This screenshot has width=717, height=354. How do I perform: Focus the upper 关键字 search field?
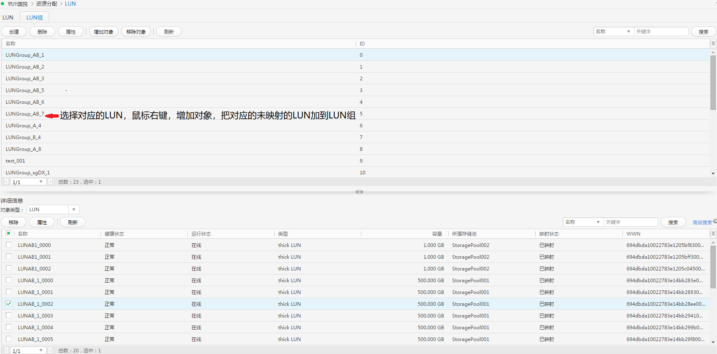click(x=661, y=31)
